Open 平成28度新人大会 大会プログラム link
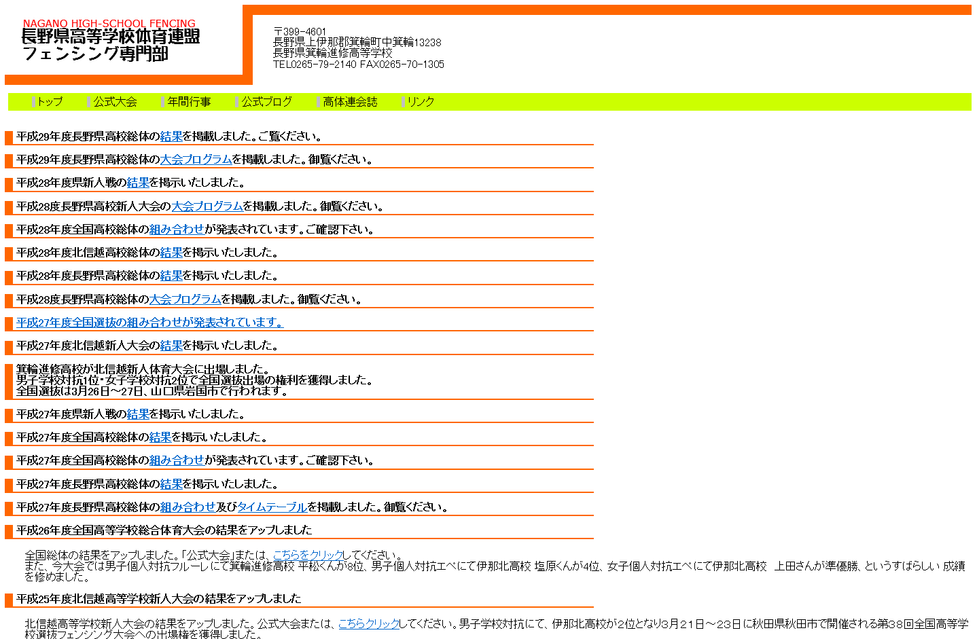The height and width of the screenshot is (639, 977). (207, 206)
